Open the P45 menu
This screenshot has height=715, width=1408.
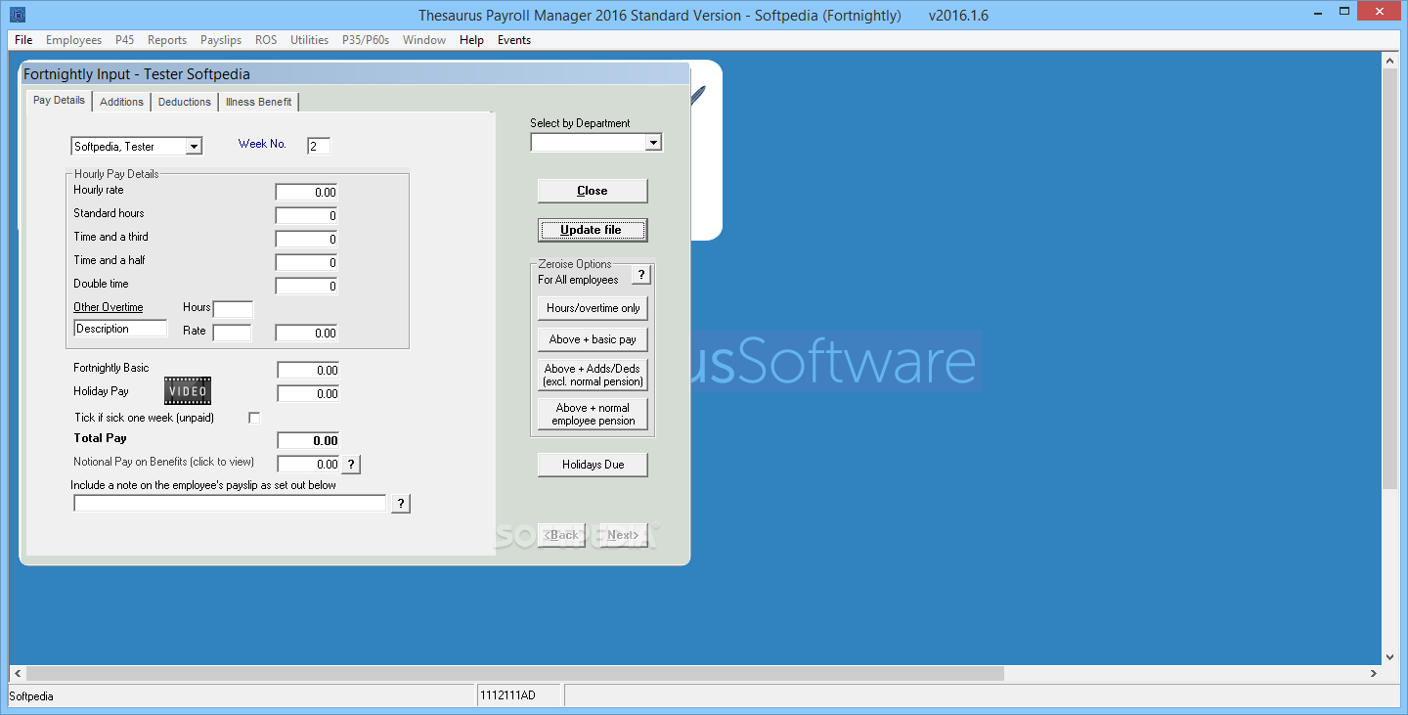pyautogui.click(x=125, y=40)
